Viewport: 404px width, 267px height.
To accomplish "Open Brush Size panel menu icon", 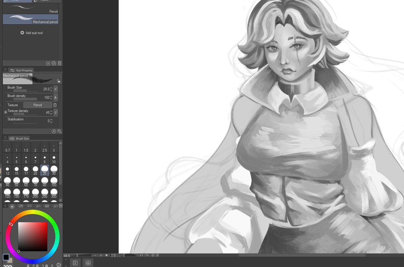I will point(5,138).
